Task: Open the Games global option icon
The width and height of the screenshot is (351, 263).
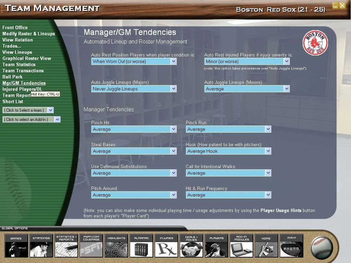Action: [16, 246]
